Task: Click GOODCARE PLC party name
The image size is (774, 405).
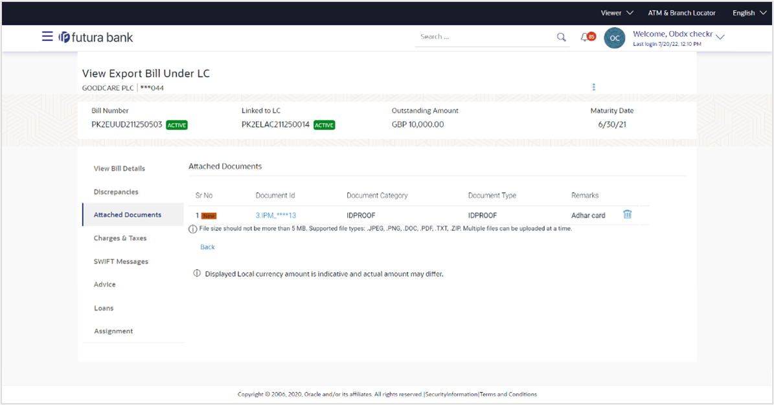Action: coord(108,88)
